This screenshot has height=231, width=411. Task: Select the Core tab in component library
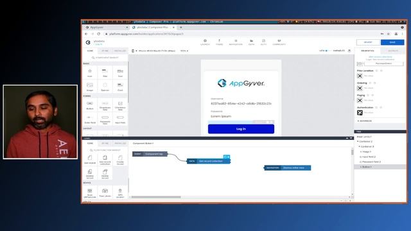coord(90,51)
